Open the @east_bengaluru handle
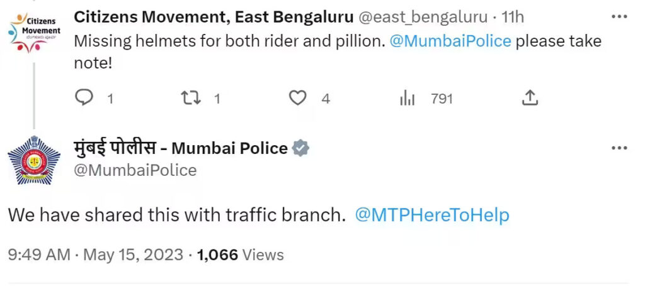 [x=423, y=17]
